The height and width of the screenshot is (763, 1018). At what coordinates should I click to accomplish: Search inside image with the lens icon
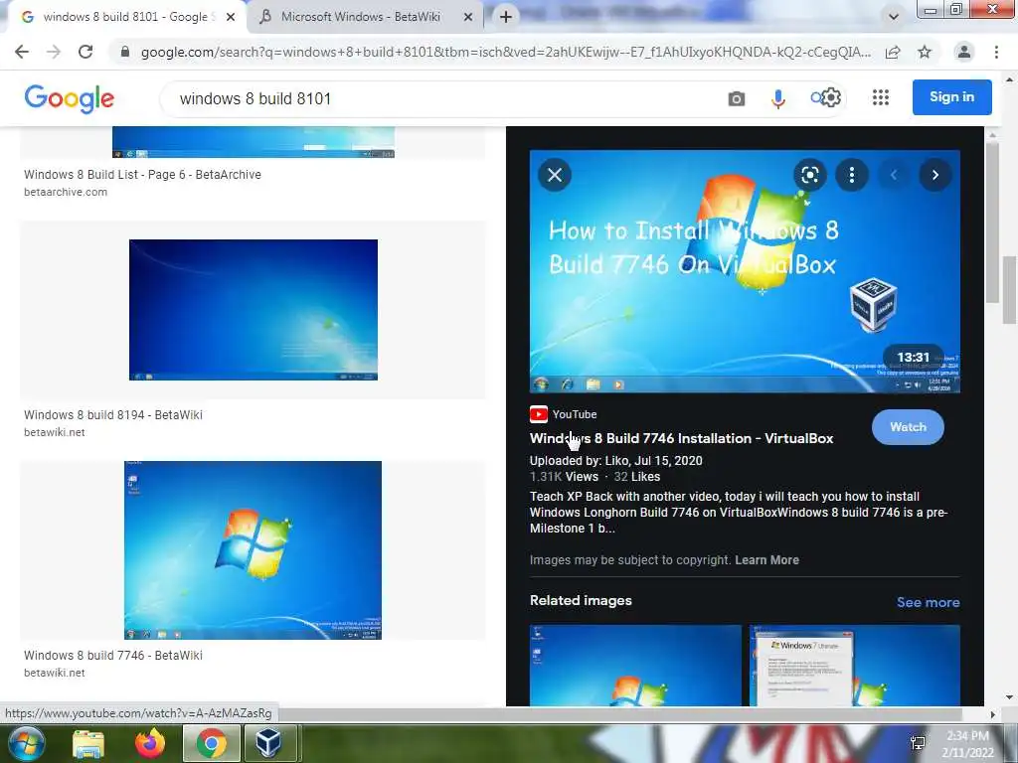click(809, 175)
